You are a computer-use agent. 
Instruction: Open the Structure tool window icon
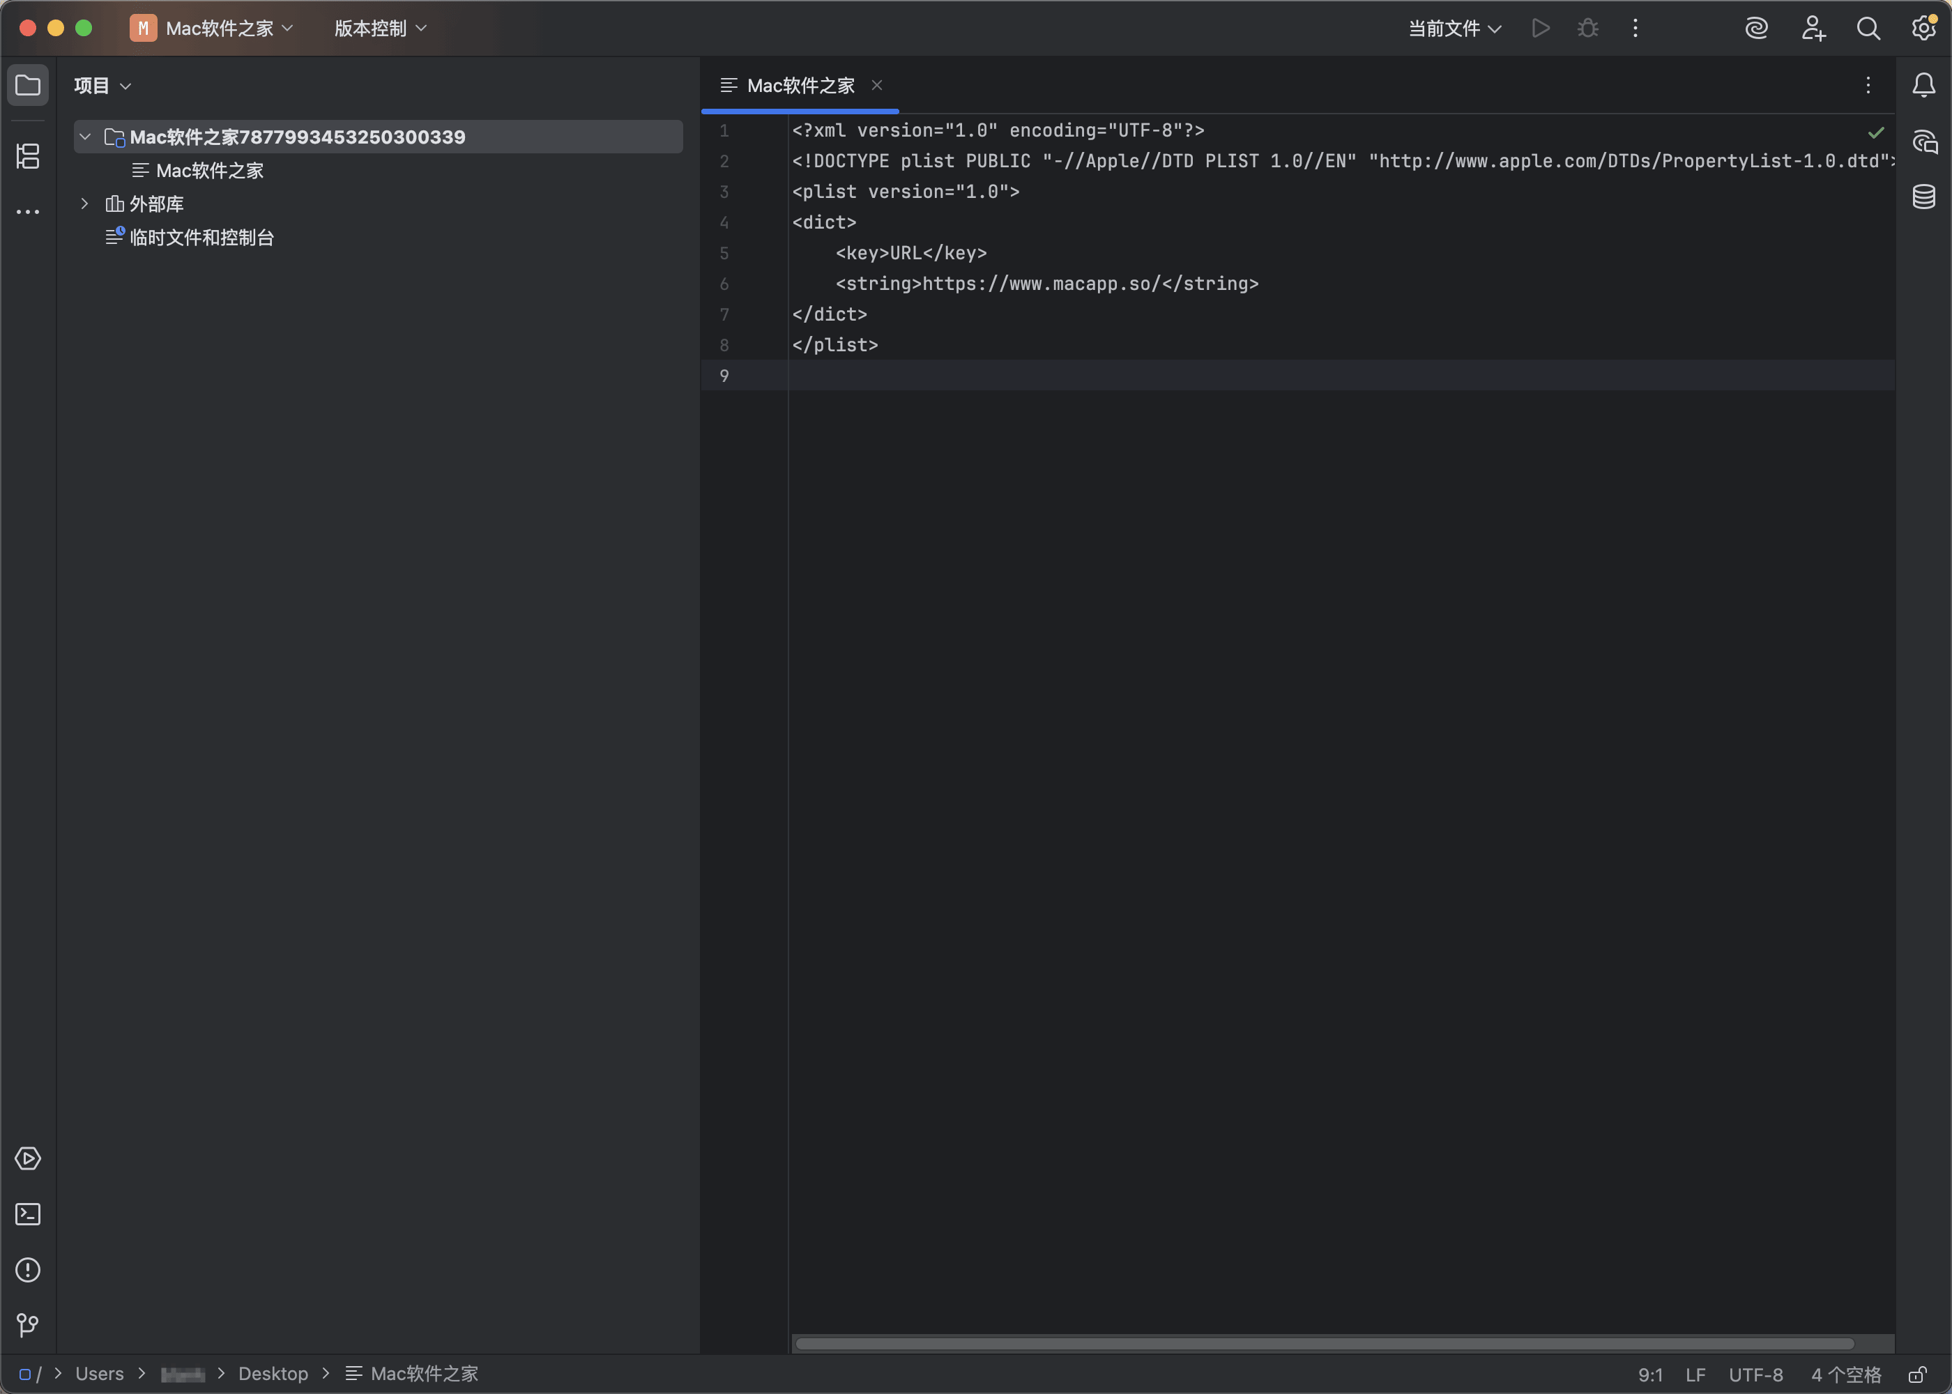point(27,156)
